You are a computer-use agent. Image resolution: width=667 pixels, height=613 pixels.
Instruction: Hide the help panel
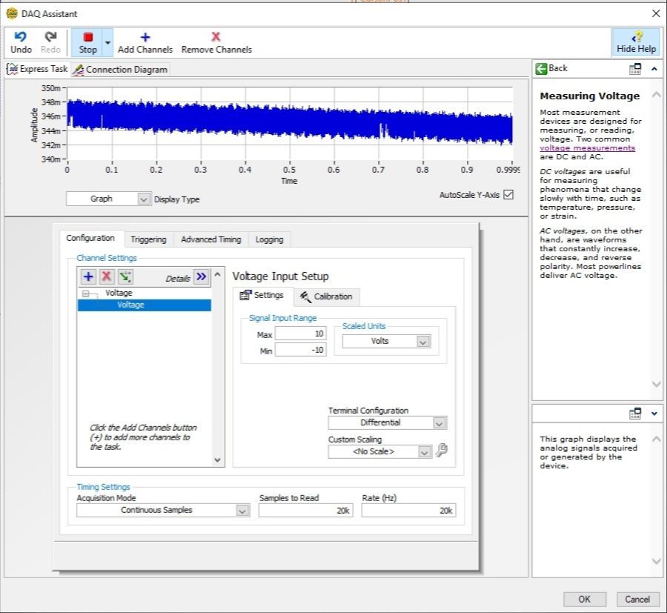635,42
